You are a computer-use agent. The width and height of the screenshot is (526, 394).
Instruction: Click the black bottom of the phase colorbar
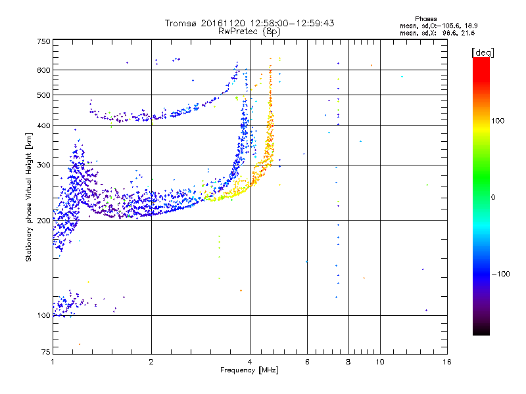pyautogui.click(x=481, y=330)
